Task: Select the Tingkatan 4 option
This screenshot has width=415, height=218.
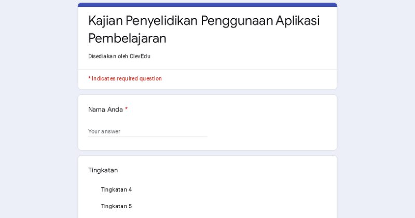Action: (x=116, y=189)
